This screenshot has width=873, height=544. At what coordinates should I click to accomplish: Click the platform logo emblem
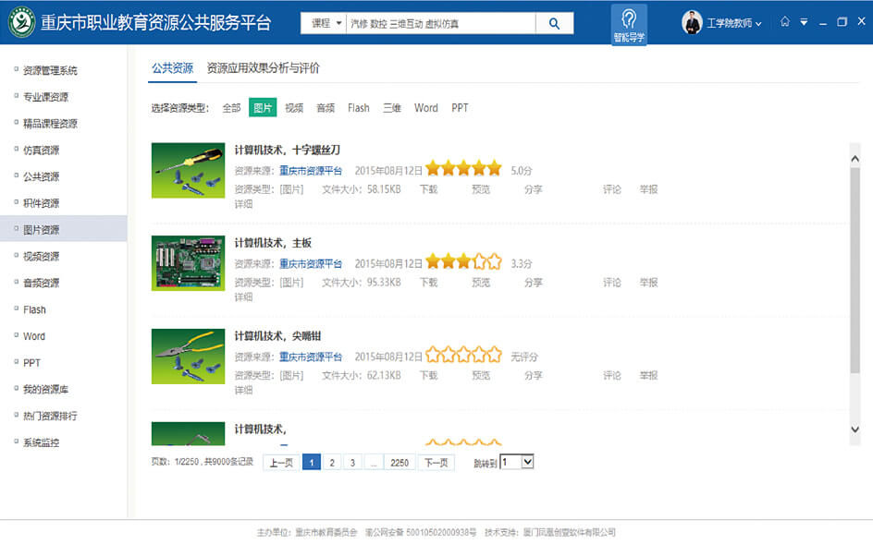click(21, 23)
